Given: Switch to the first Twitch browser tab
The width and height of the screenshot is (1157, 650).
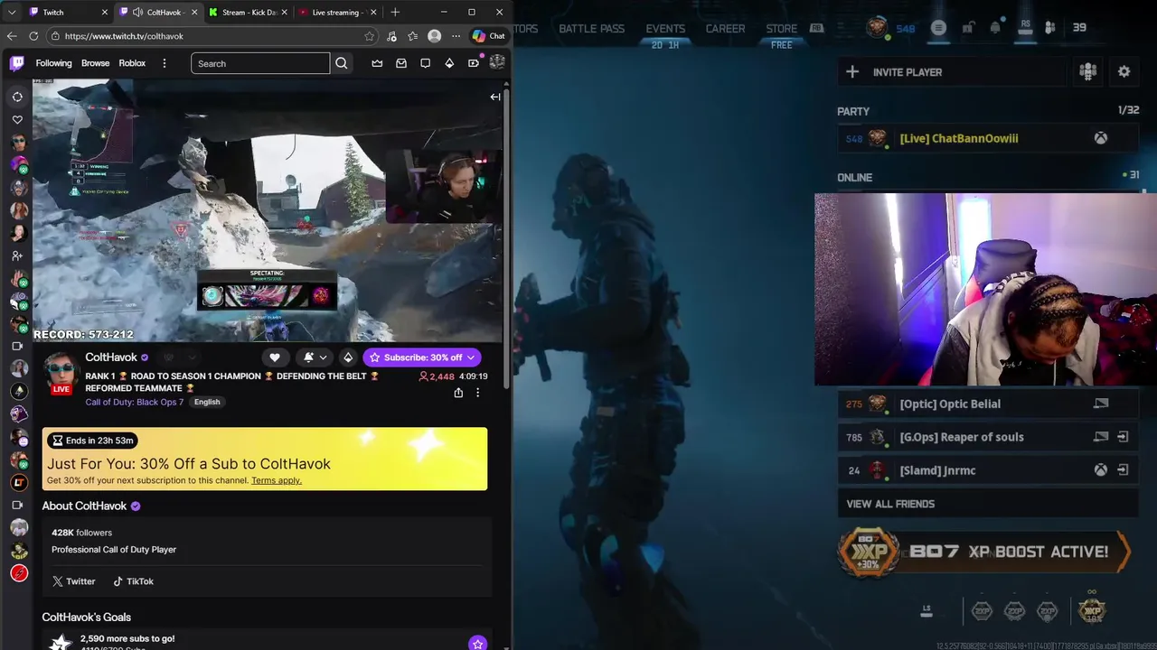Looking at the screenshot, I should point(68,12).
